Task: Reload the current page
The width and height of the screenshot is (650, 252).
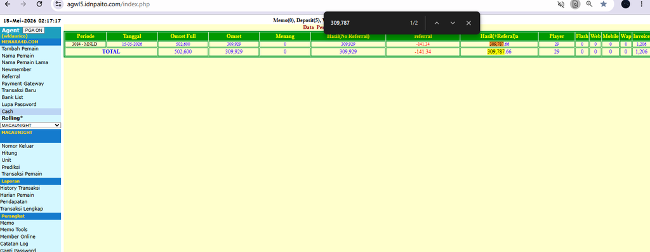Action: tap(39, 4)
